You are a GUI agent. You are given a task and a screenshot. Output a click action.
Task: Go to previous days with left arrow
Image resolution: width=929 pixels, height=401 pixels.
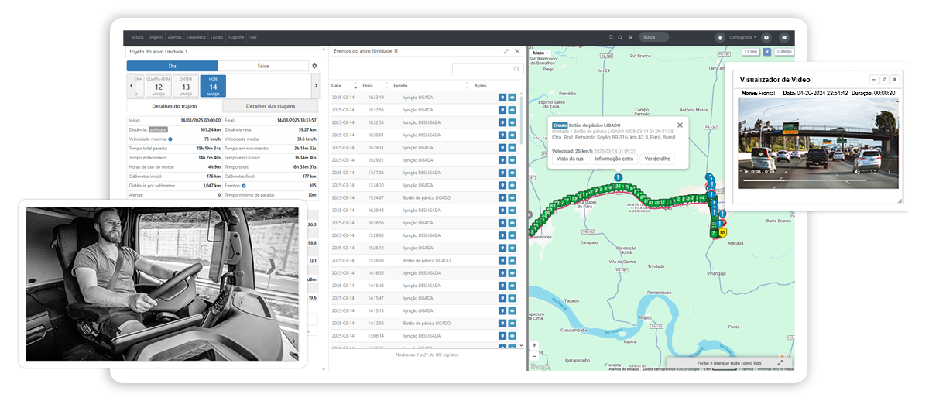[x=131, y=86]
